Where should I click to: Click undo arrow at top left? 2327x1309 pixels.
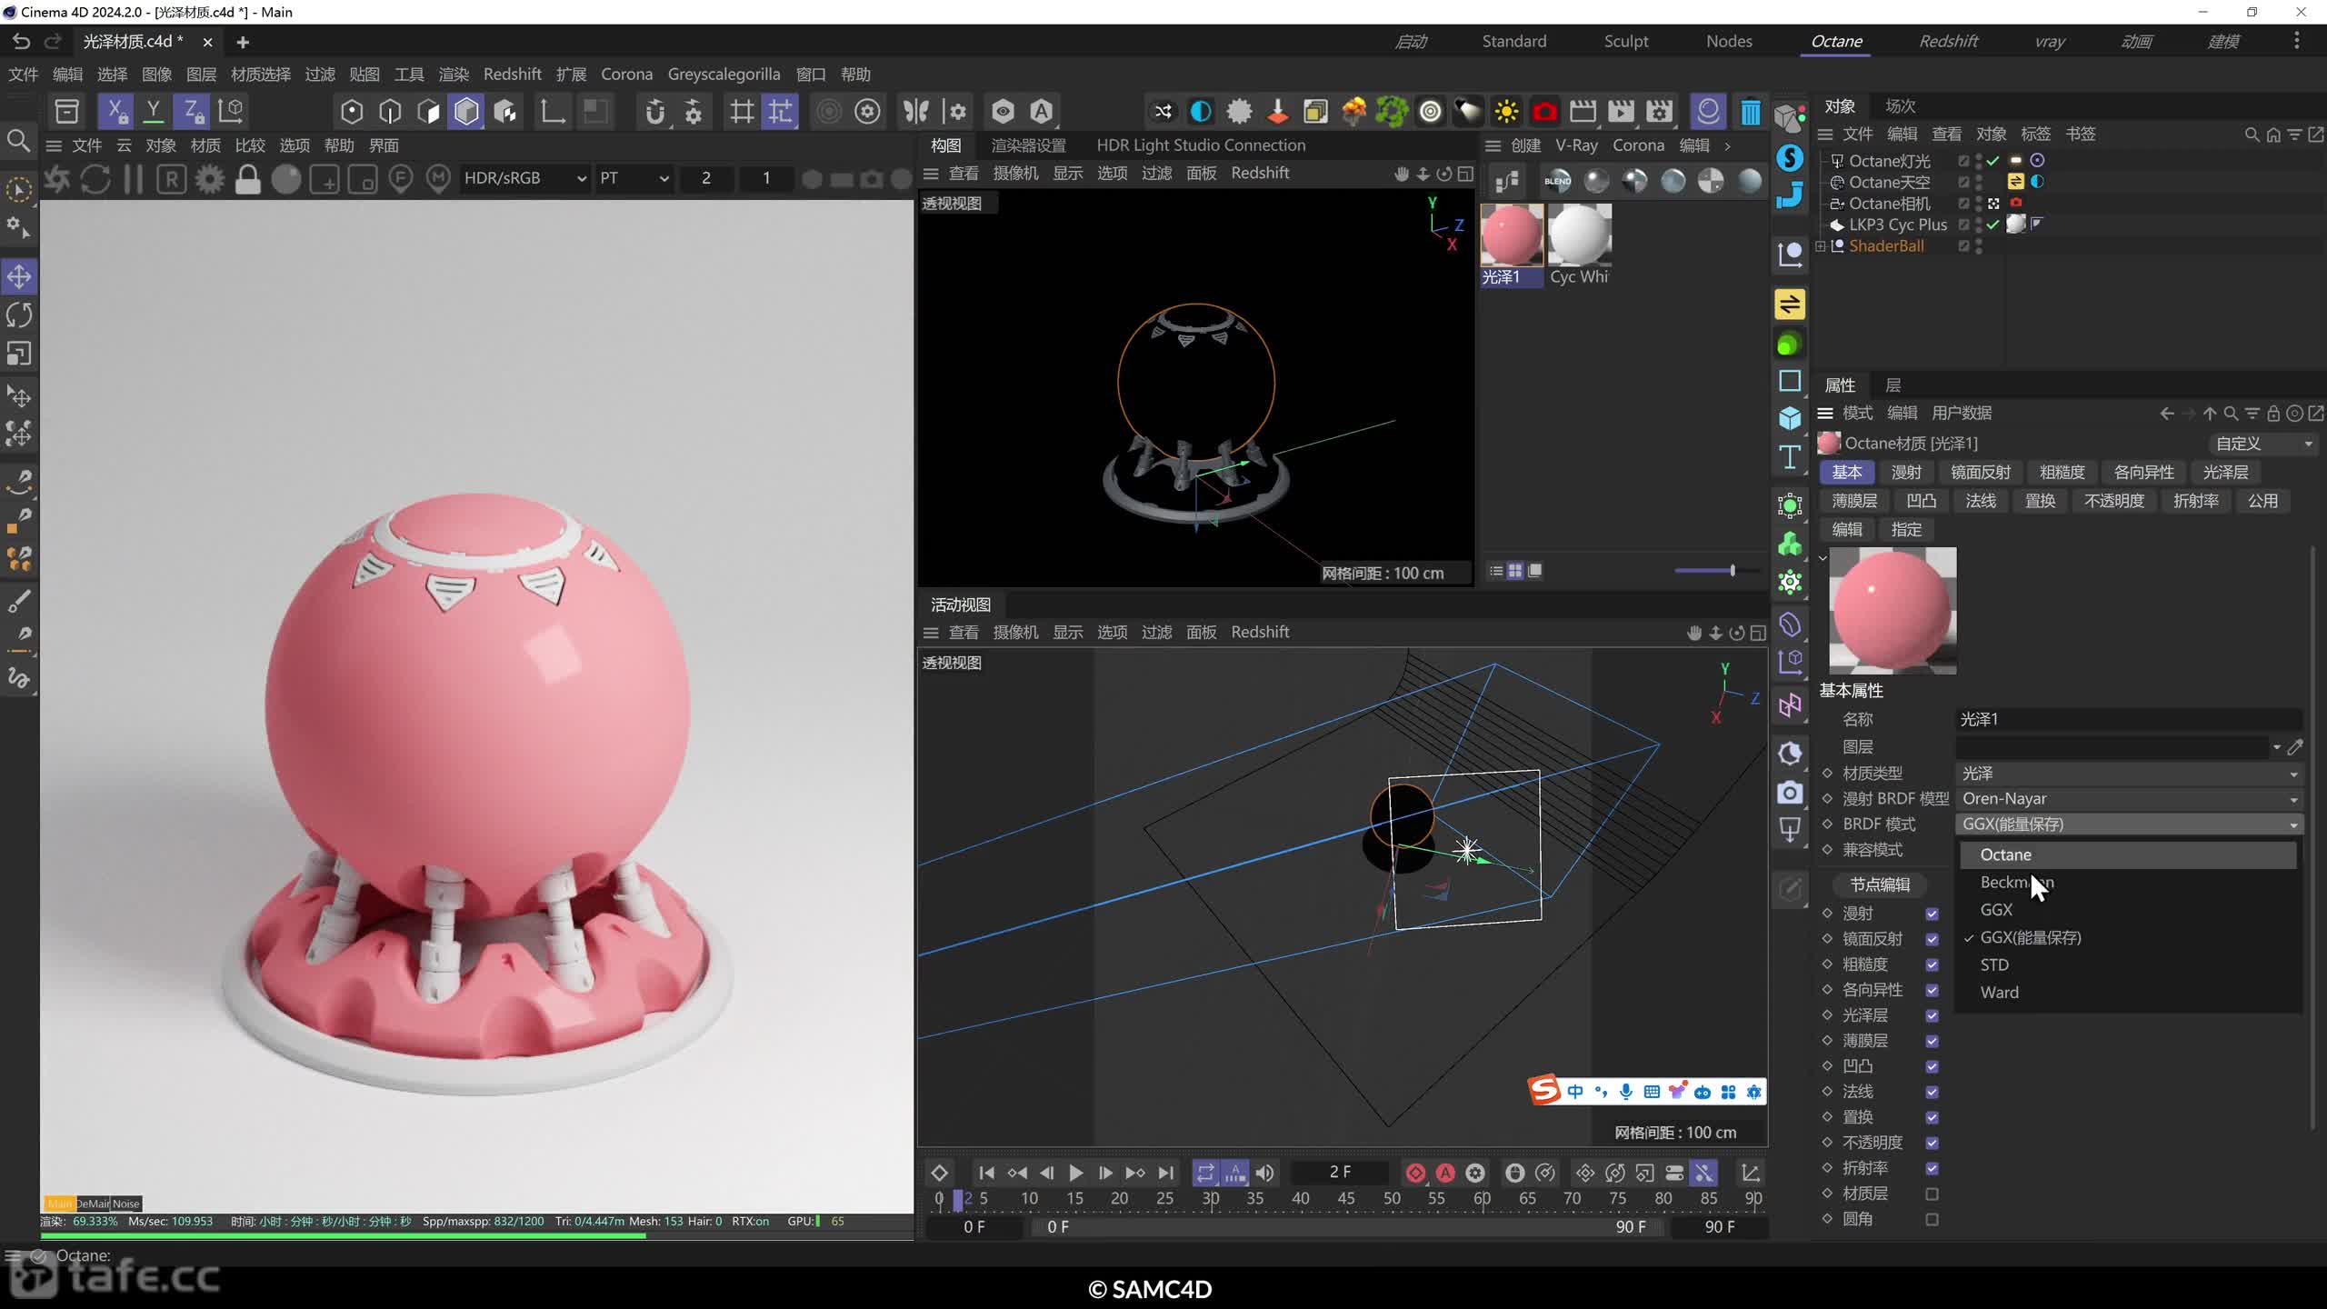point(21,42)
